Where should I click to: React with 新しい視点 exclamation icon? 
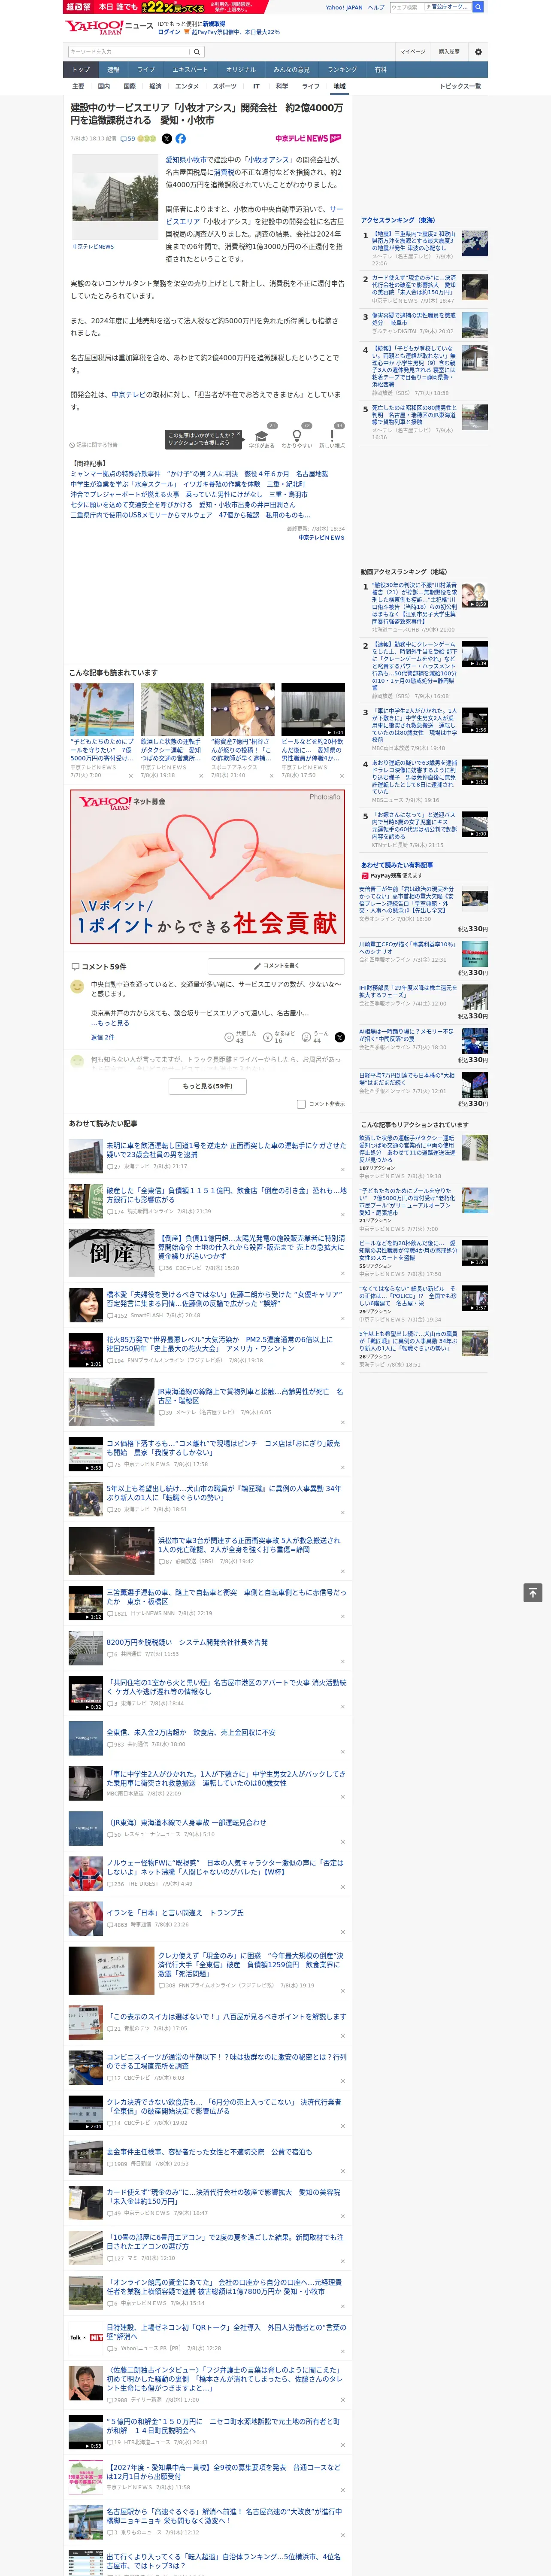point(332,438)
